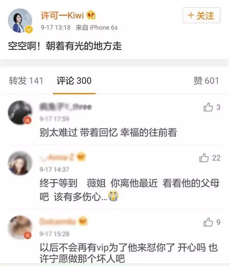Open first commenter's dark avatar
230x266 pixels.
pos(20,112)
